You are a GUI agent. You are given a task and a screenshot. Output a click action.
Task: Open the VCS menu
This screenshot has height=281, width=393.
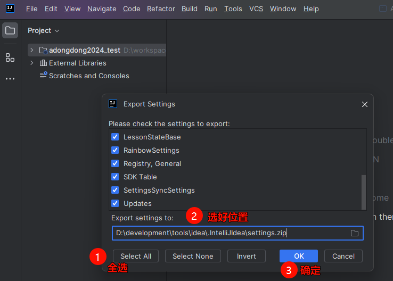pos(256,9)
